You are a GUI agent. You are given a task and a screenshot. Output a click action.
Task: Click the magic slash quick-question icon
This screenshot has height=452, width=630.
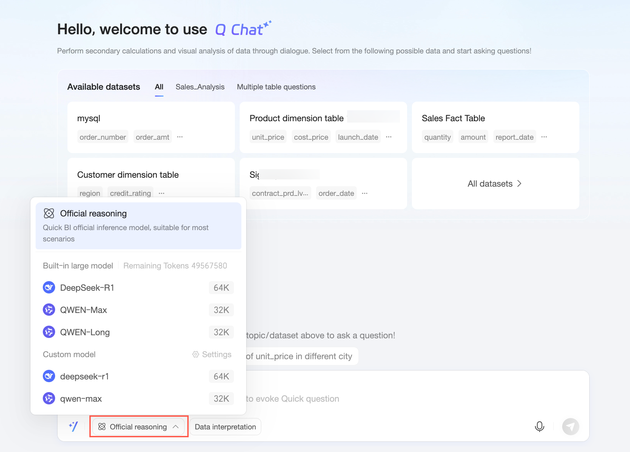pyautogui.click(x=74, y=427)
